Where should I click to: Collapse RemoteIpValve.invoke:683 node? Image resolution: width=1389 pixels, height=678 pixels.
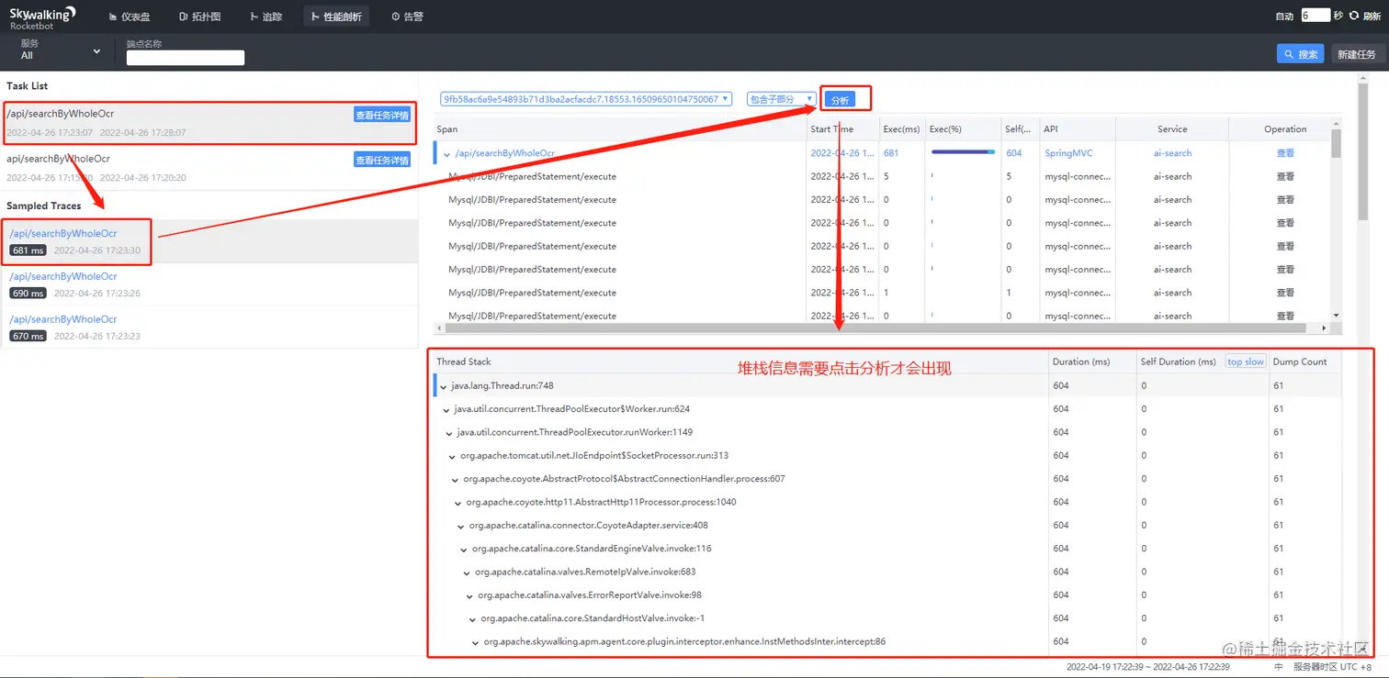point(468,572)
